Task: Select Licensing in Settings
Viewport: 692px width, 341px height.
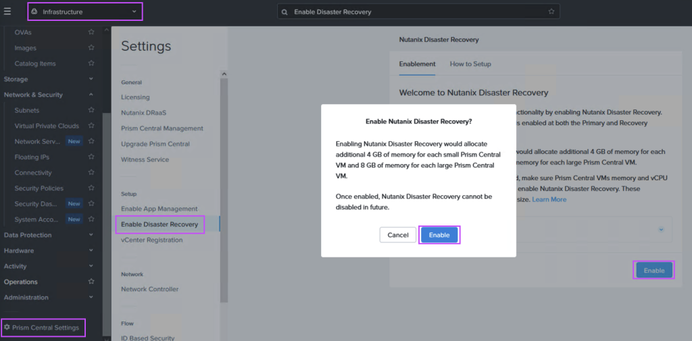Action: point(135,97)
